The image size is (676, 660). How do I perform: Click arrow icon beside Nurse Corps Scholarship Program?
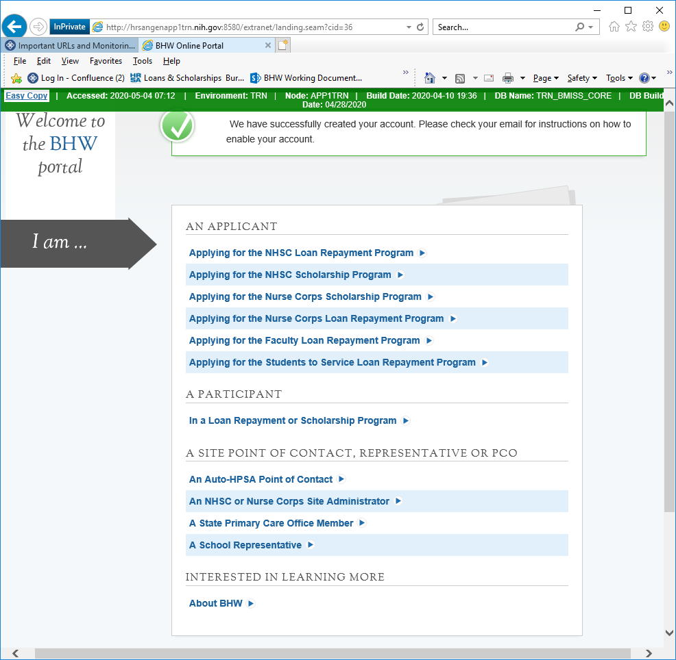click(x=431, y=296)
